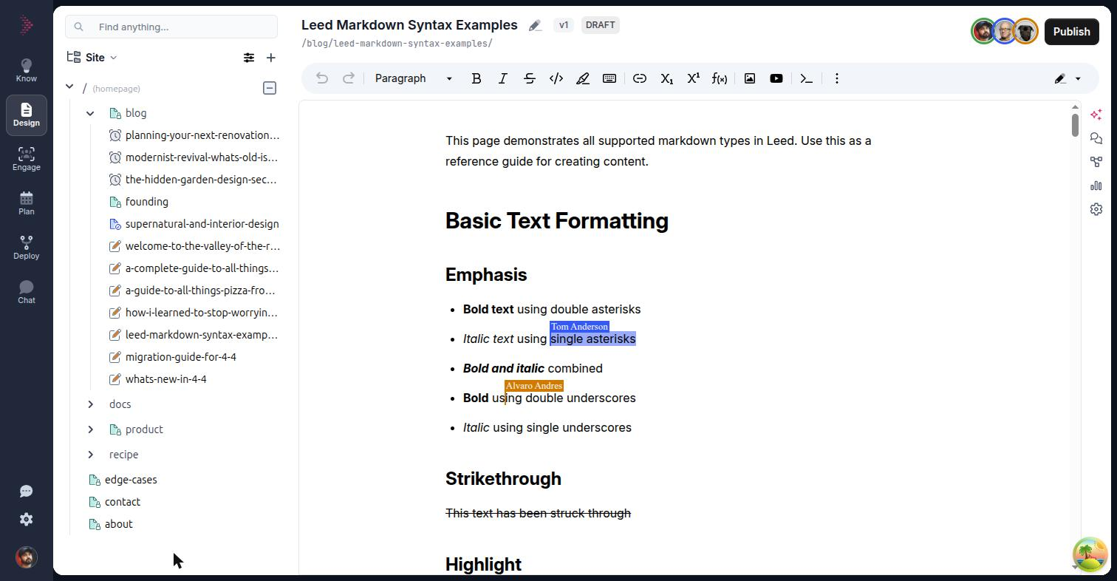Image resolution: width=1117 pixels, height=581 pixels.
Task: Insert a terminal command block
Action: (807, 78)
